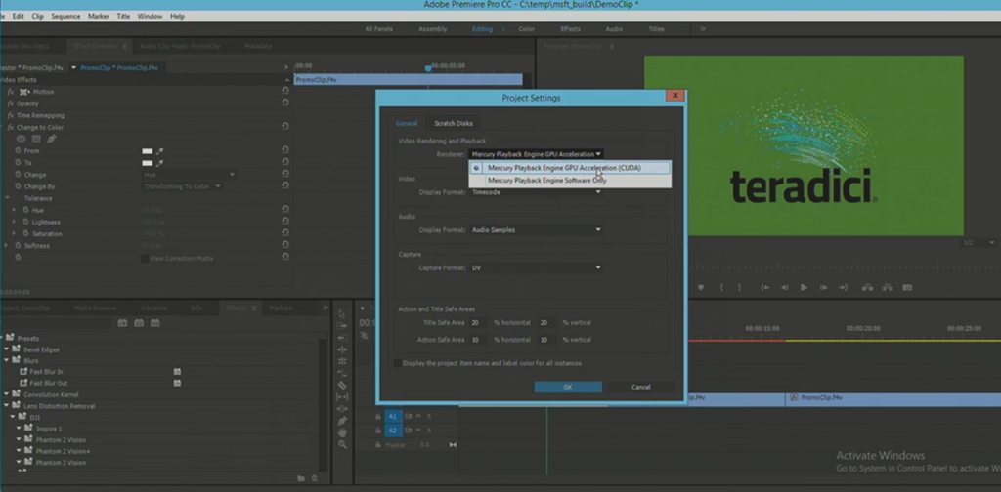Open the Capture Format DV dropdown
The height and width of the screenshot is (492, 1001).
pos(537,267)
